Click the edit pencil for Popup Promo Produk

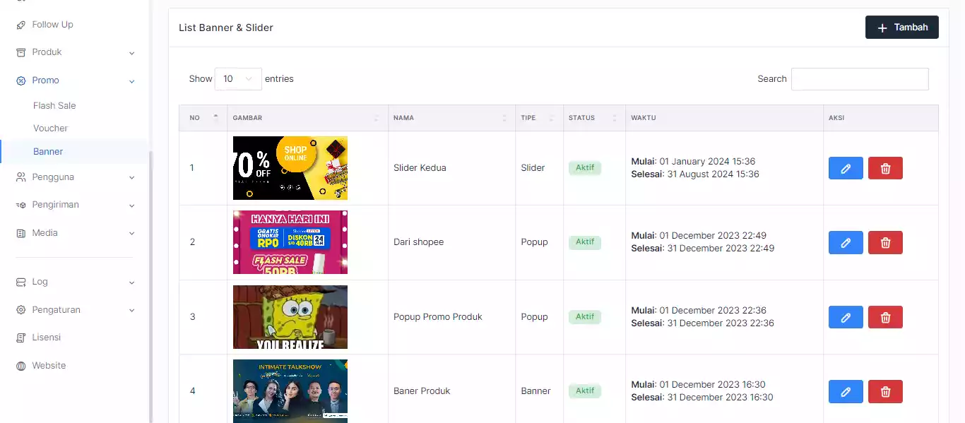point(846,317)
